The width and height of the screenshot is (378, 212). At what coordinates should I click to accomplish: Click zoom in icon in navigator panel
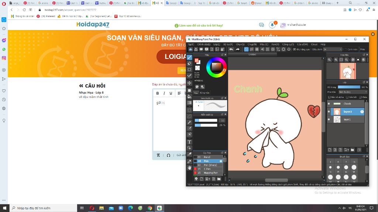(336, 60)
